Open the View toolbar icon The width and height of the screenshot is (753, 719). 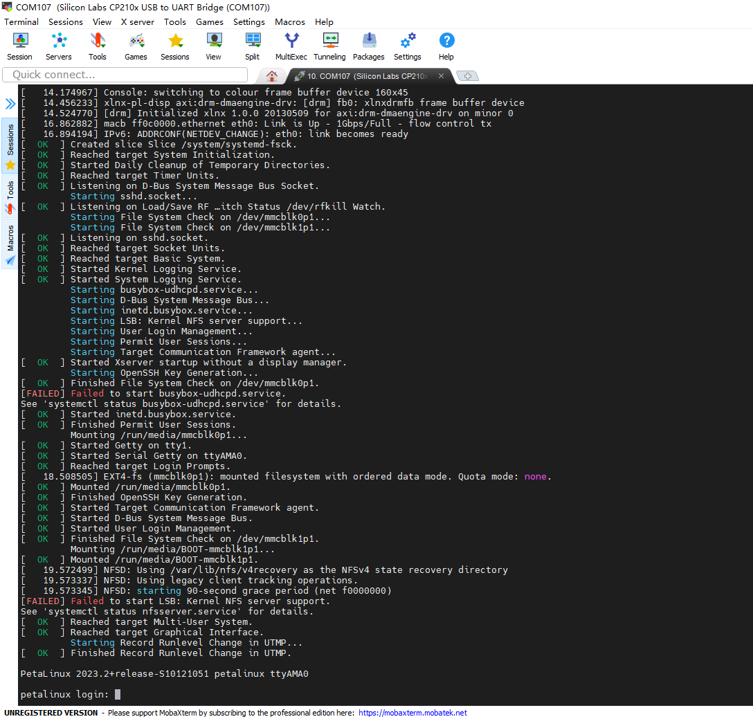pos(214,46)
